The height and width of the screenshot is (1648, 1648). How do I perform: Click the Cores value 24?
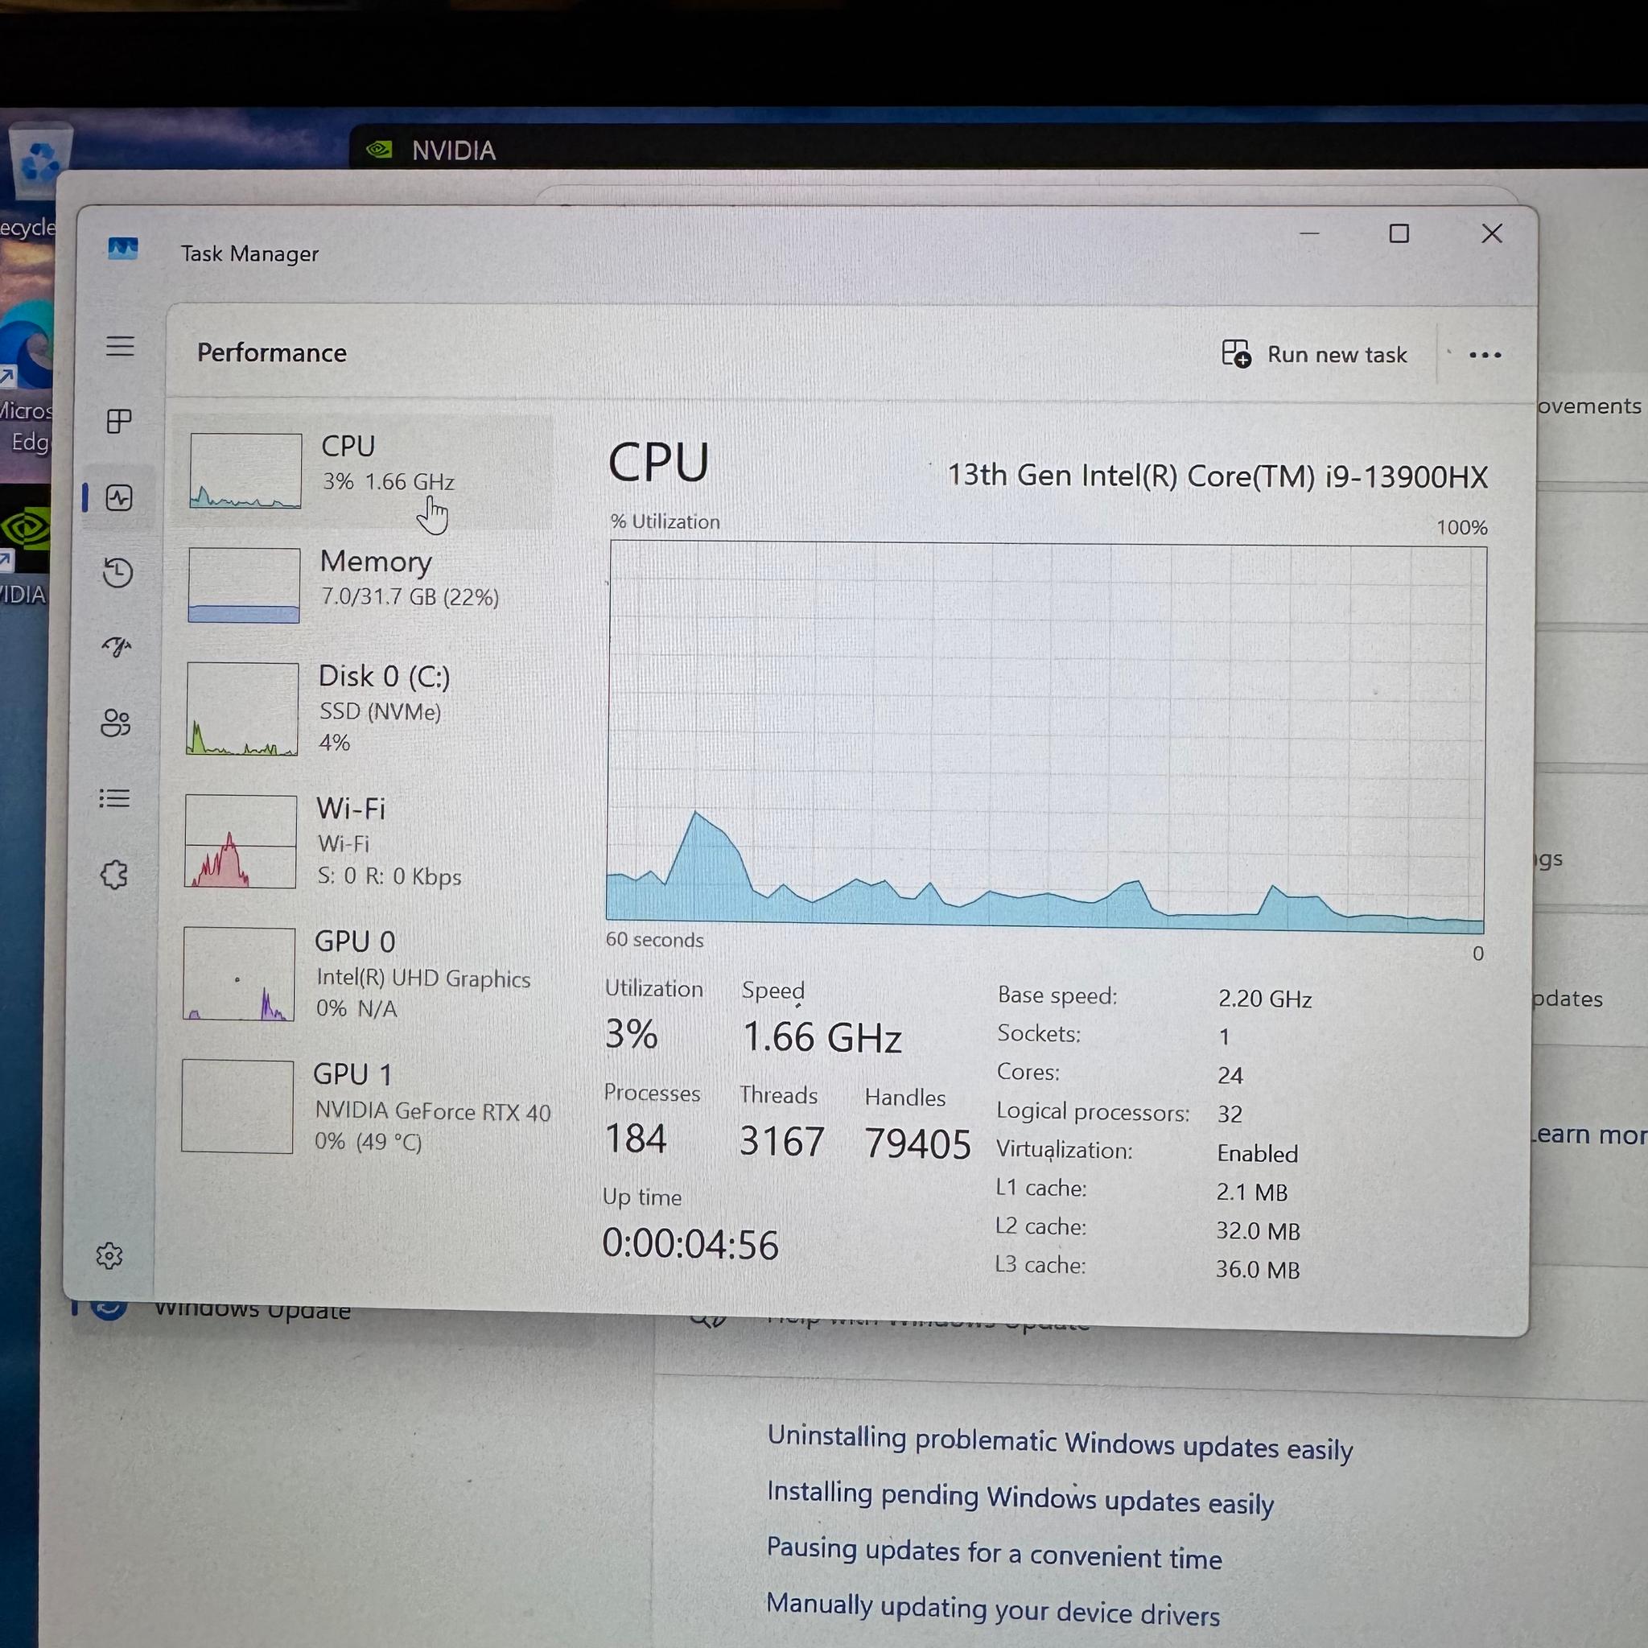click(x=1230, y=1075)
